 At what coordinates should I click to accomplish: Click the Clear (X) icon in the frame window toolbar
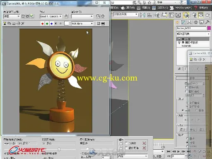(23, 24)
